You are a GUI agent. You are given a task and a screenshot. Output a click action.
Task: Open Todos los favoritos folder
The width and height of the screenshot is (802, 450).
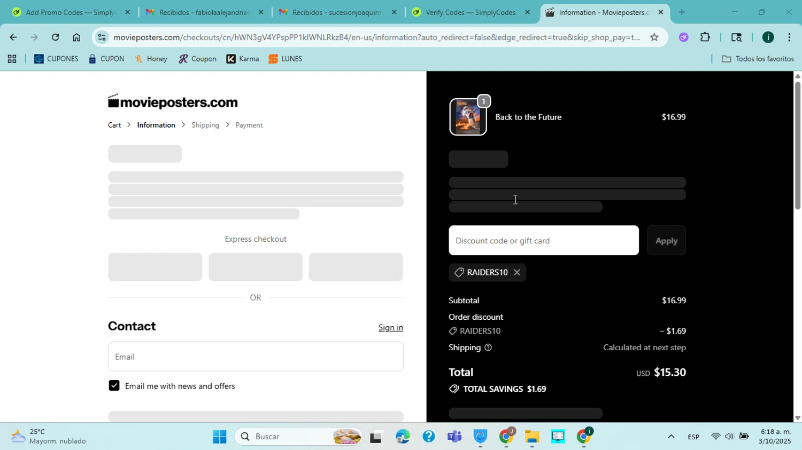point(758,59)
